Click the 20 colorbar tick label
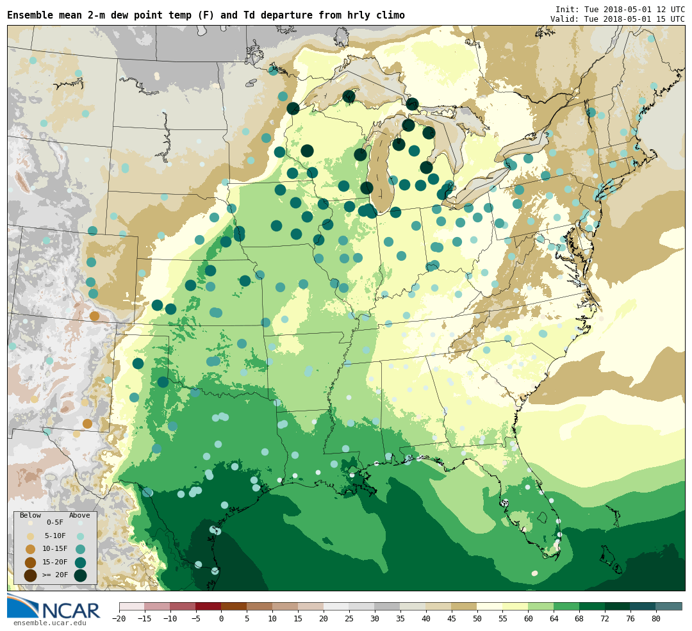The height and width of the screenshot is (631, 692). [x=324, y=619]
